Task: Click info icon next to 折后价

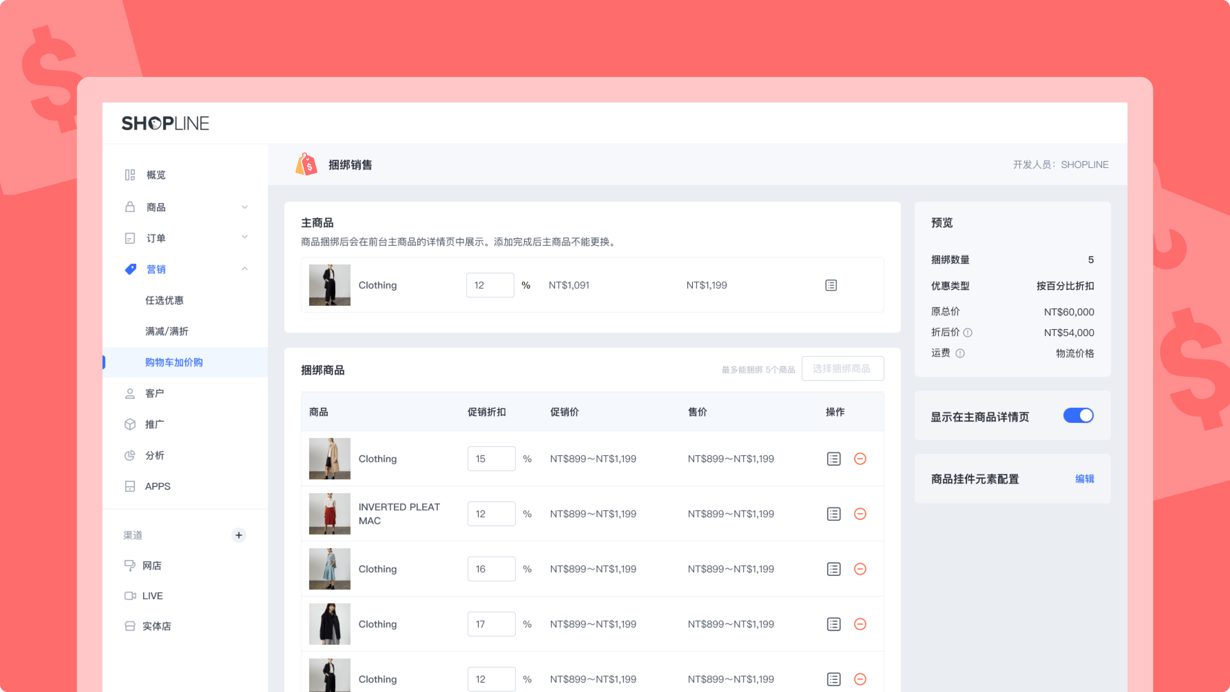Action: (967, 333)
